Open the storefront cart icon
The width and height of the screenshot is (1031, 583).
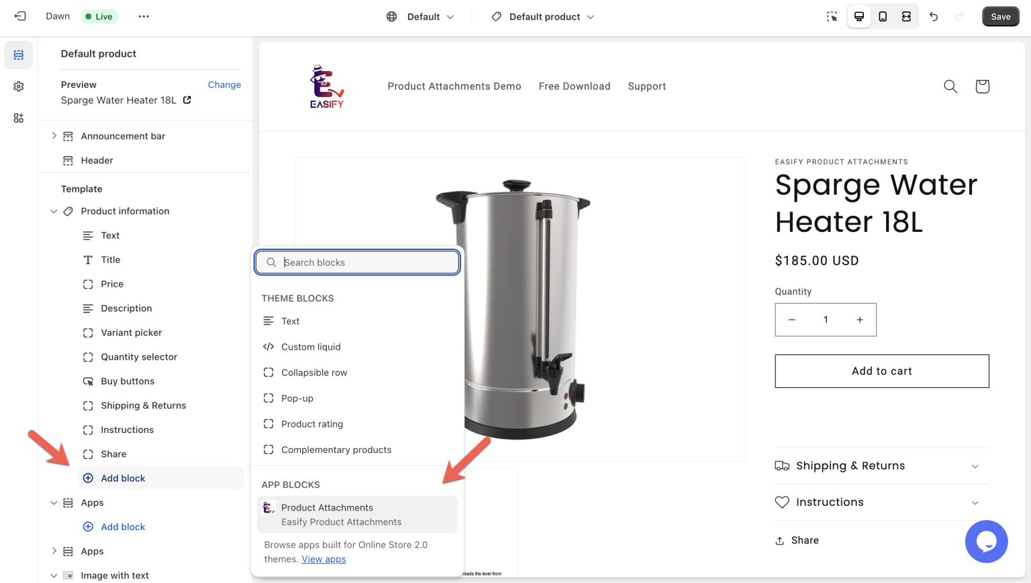(x=981, y=86)
